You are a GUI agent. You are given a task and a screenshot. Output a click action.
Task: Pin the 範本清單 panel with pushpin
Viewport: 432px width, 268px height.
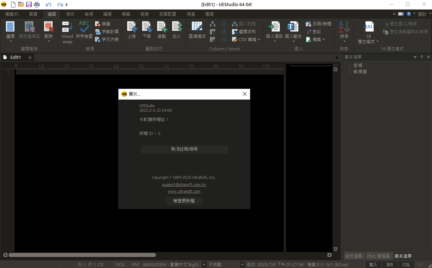pos(422,57)
